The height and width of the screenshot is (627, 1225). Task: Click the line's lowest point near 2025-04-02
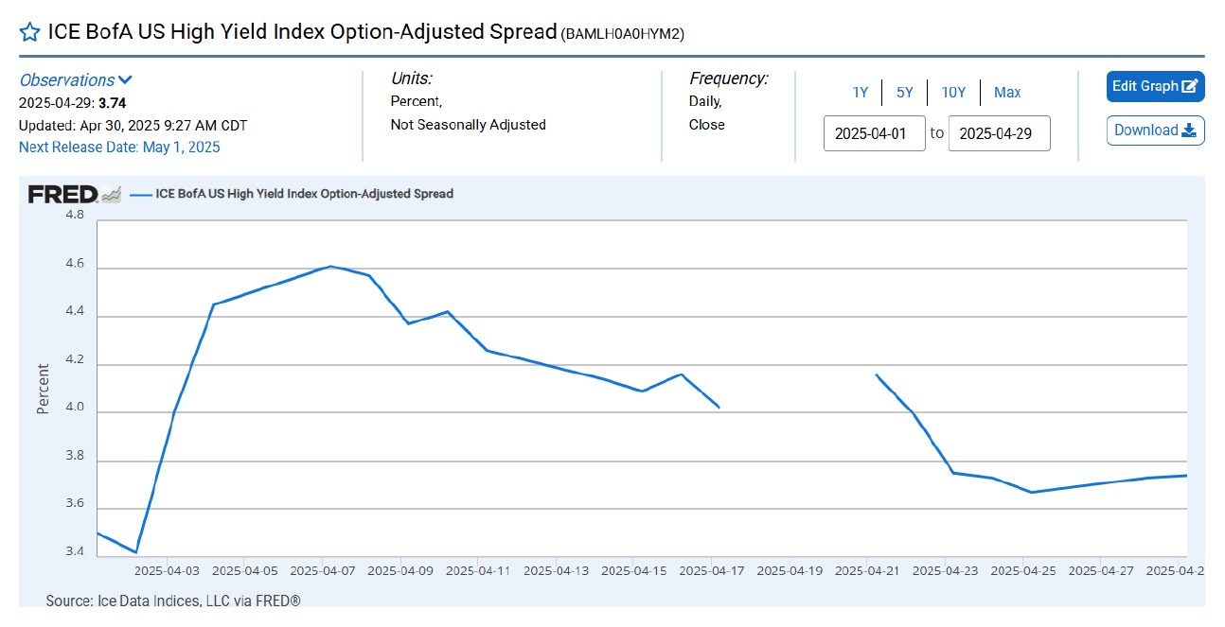point(136,552)
